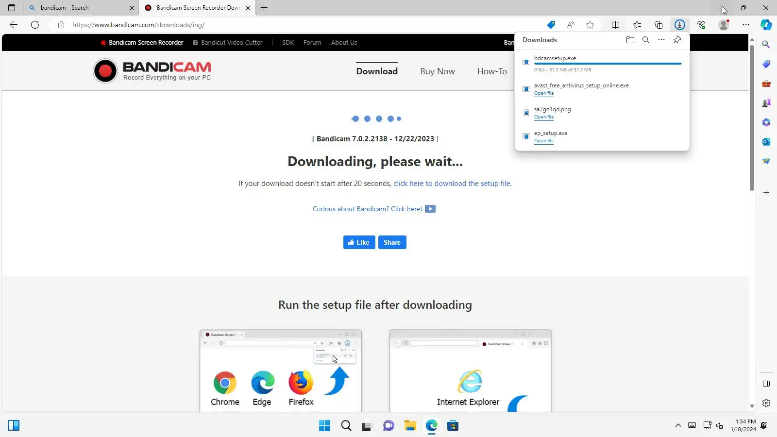Click the shopping price tag icon

551,25
